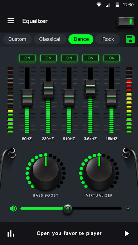Click the '230HZ' frequency label
This screenshot has width=138, height=245.
[48, 139]
